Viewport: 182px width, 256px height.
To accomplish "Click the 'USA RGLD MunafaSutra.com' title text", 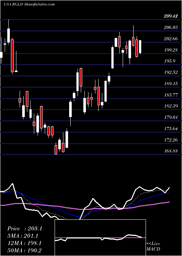I will [x=29, y=4].
